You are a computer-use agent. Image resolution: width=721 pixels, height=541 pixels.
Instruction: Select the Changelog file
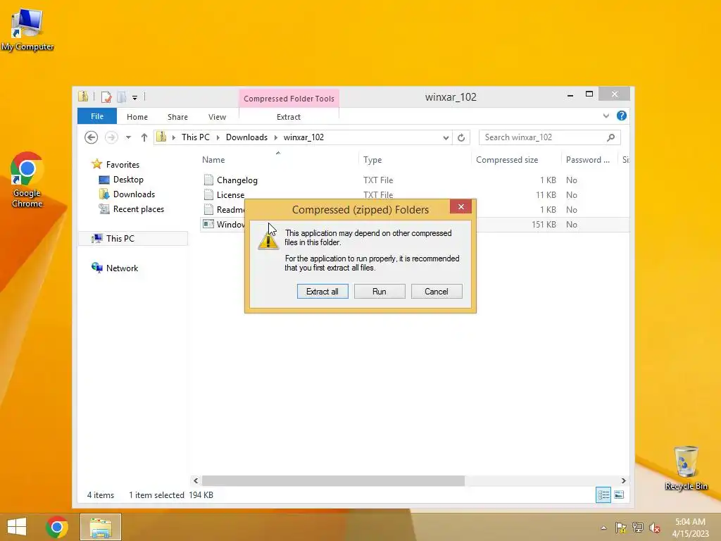click(237, 180)
